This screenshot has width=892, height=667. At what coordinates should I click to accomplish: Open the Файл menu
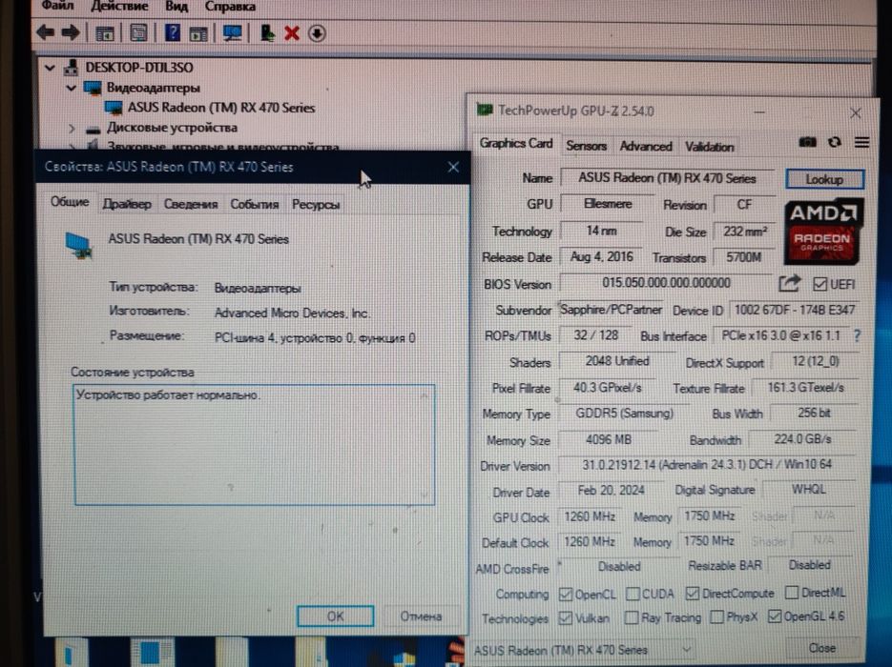pyautogui.click(x=57, y=7)
